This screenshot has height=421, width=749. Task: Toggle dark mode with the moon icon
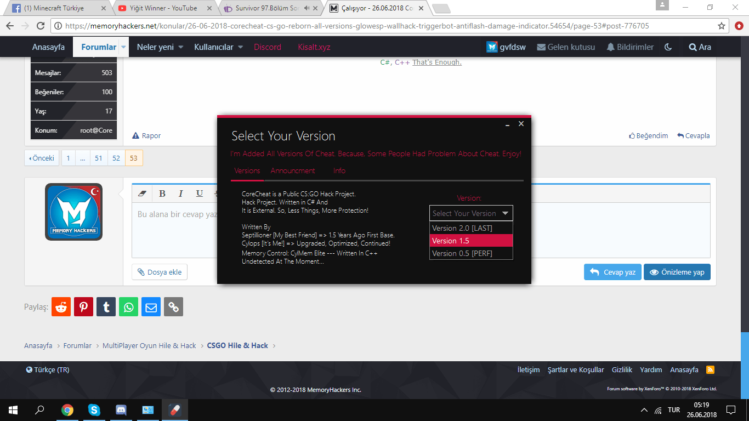click(x=668, y=47)
